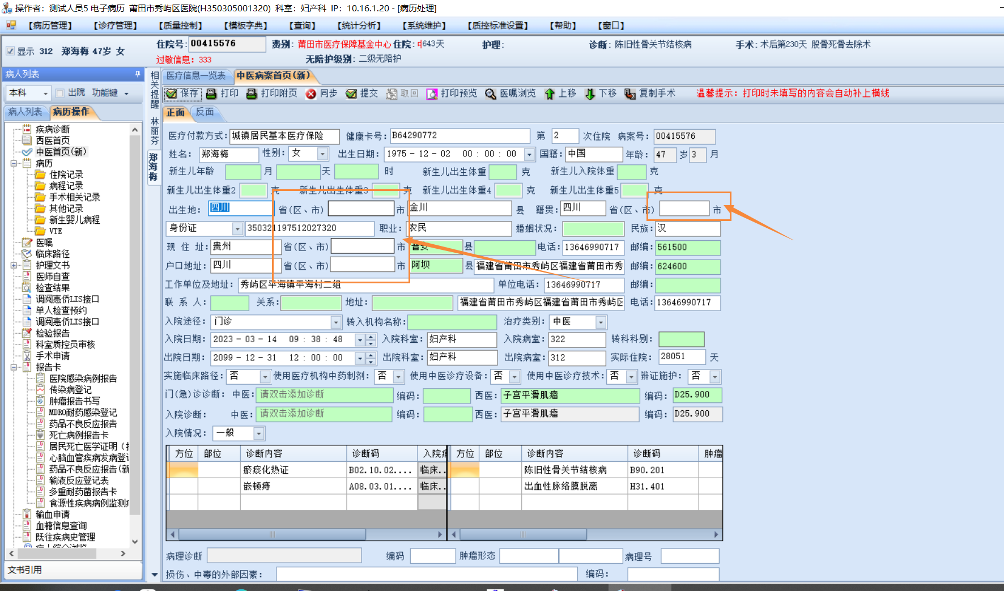Click the green down arrow 下移 icon
The image size is (1004, 591).
[x=590, y=94]
